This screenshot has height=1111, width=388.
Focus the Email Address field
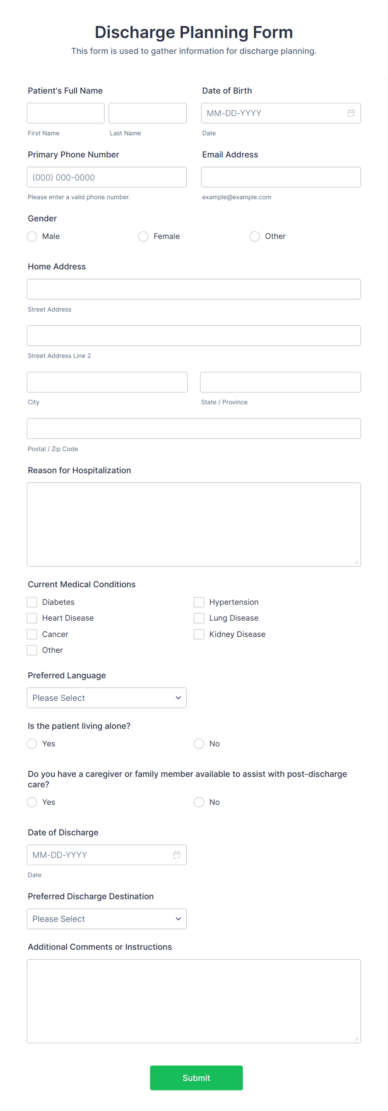280,177
